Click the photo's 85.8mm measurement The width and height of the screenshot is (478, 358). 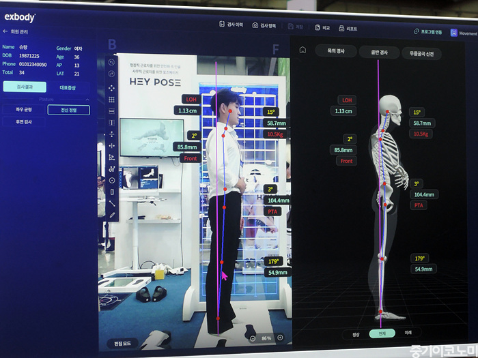pos(187,147)
